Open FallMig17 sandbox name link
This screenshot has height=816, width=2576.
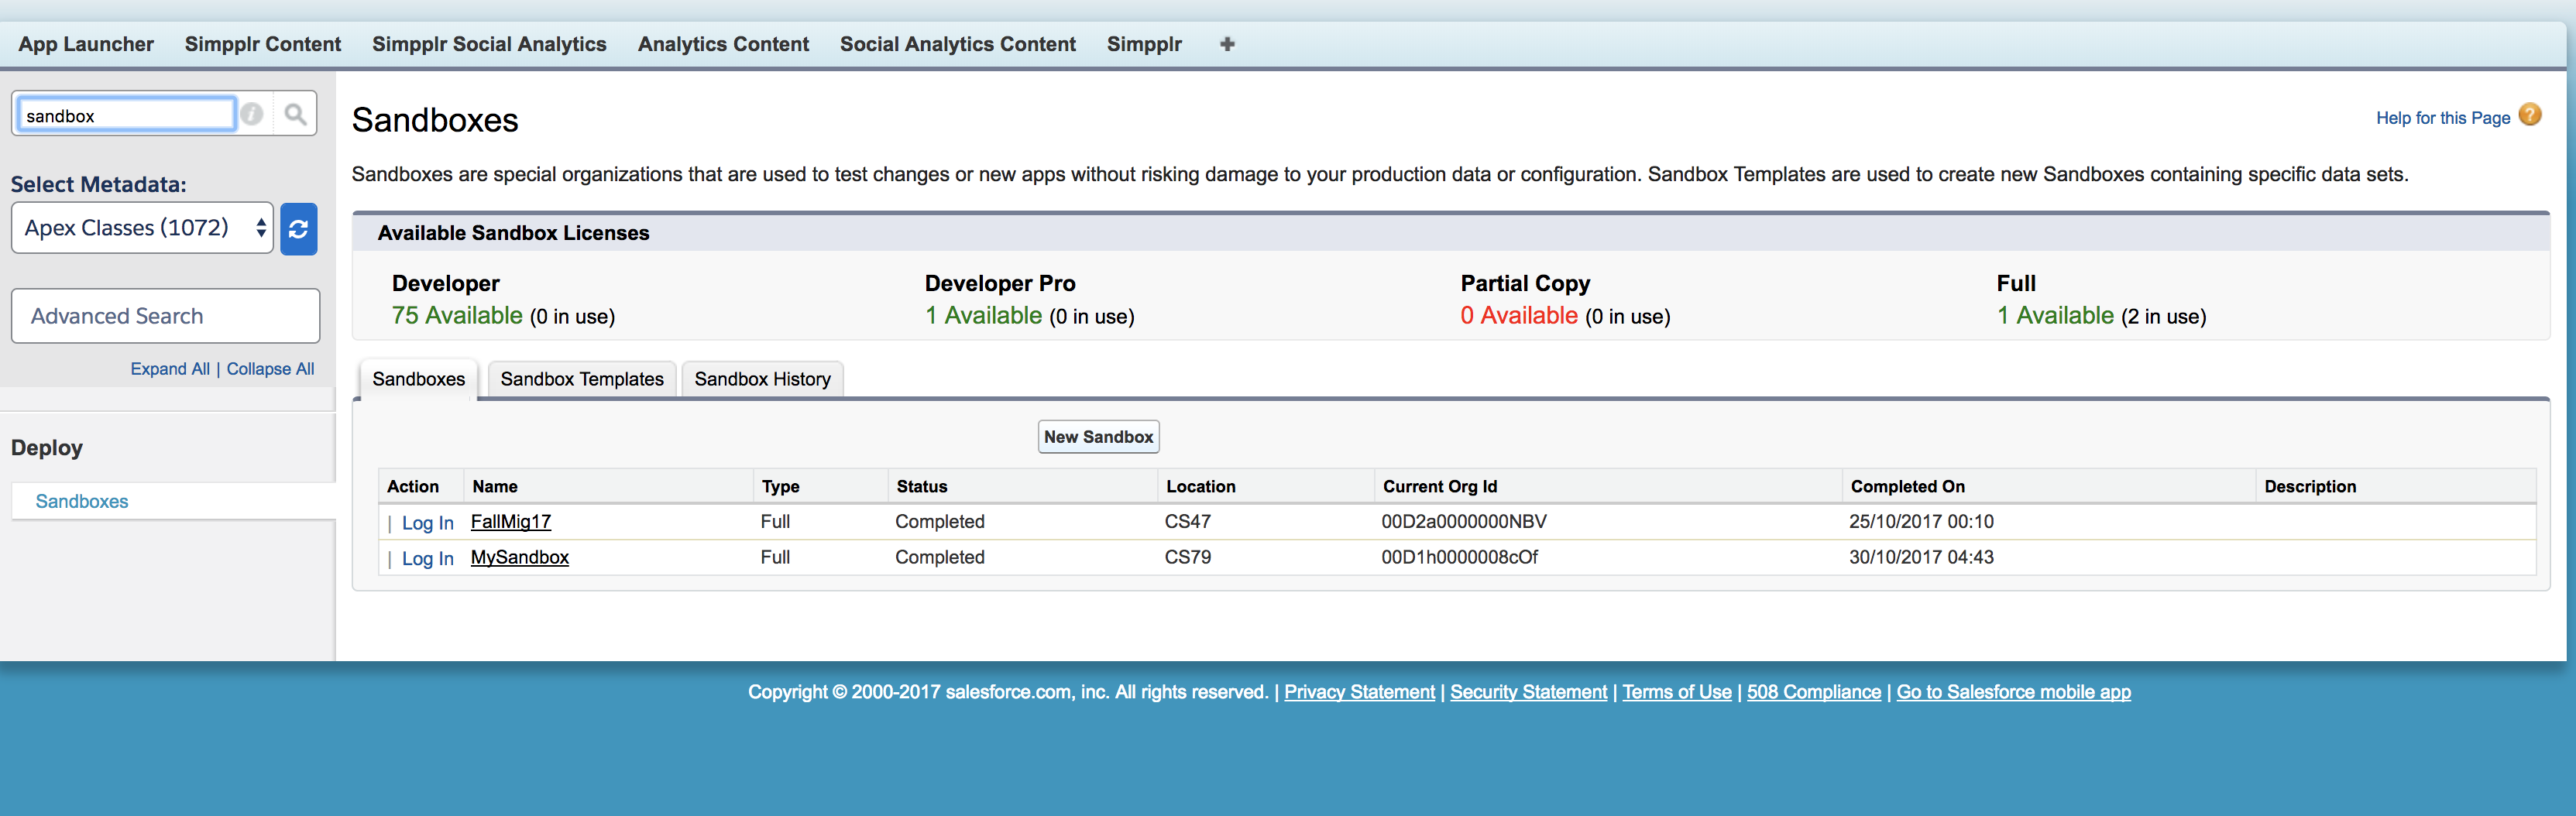(511, 522)
